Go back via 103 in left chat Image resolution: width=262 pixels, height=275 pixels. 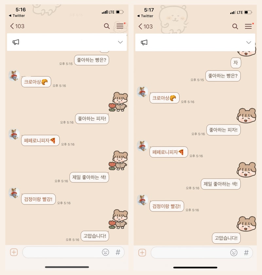pos(17,26)
